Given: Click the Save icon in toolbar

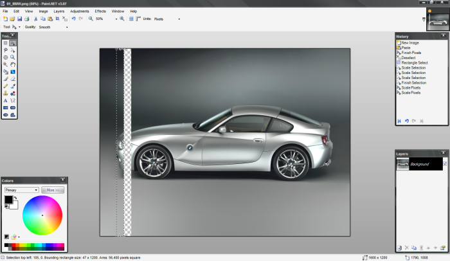Looking at the screenshot, I should [x=19, y=19].
